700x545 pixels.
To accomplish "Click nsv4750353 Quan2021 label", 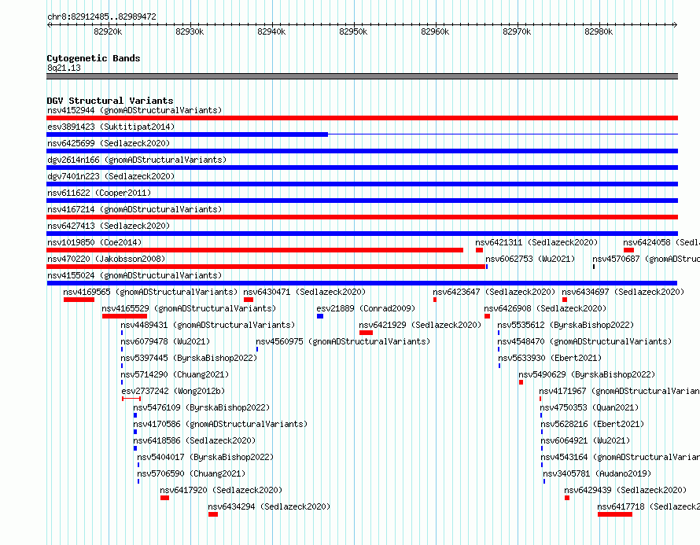I will [x=589, y=407].
